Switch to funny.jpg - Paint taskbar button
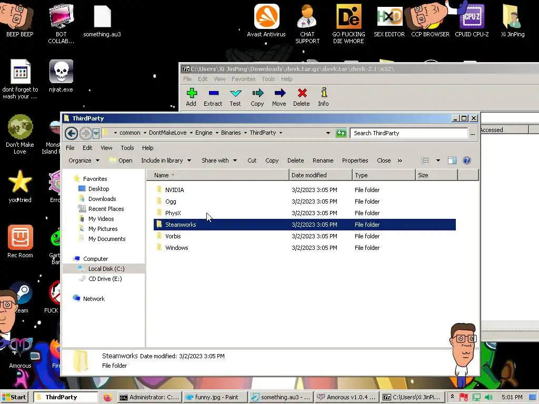This screenshot has width=539, height=404. [x=215, y=397]
